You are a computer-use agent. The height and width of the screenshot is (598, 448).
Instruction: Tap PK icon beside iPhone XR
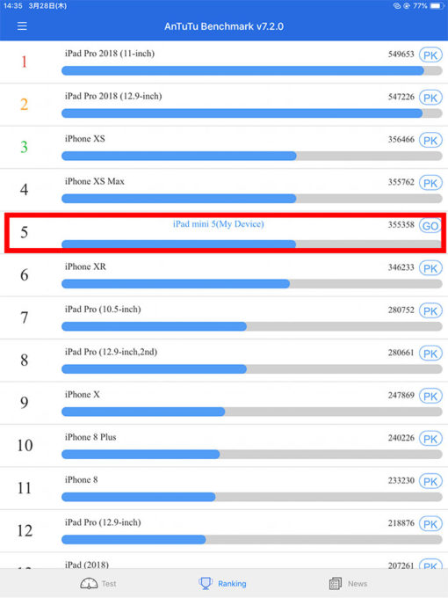coord(430,268)
